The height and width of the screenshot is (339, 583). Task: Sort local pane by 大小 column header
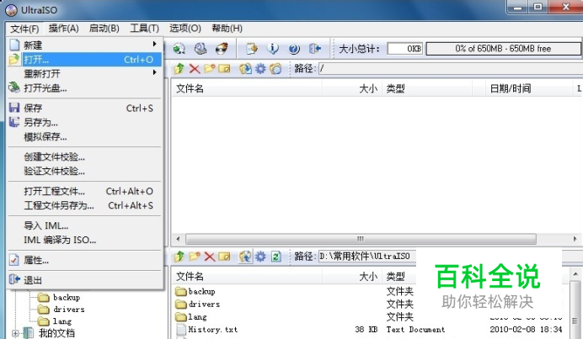click(352, 276)
